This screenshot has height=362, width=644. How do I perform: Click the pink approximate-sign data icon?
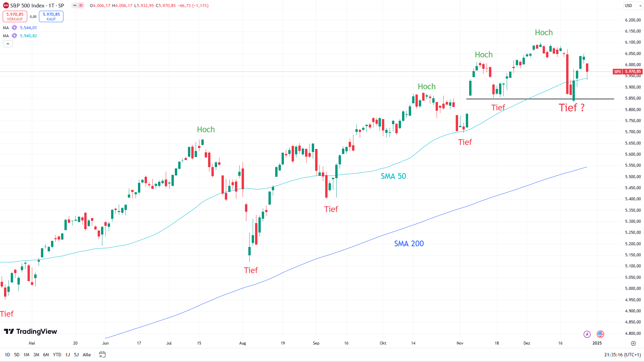(x=81, y=6)
